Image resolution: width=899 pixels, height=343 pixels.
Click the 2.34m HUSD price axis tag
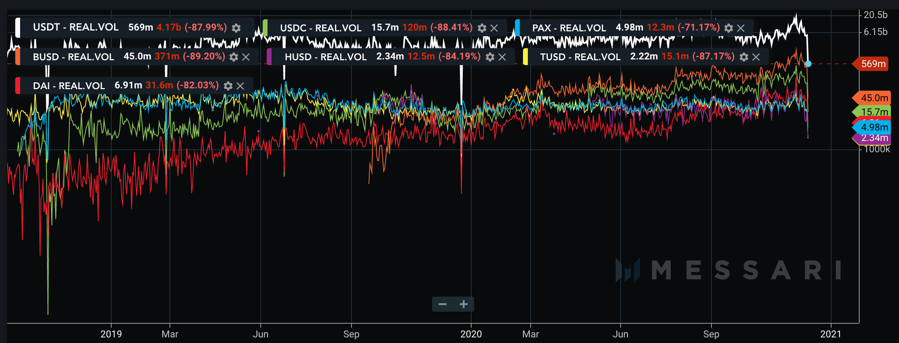tap(872, 139)
